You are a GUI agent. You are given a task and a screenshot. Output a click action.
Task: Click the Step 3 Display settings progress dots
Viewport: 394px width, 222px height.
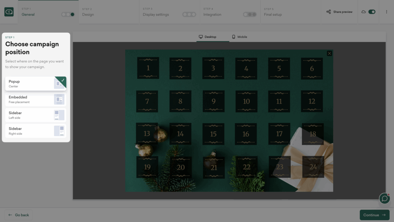(x=189, y=15)
